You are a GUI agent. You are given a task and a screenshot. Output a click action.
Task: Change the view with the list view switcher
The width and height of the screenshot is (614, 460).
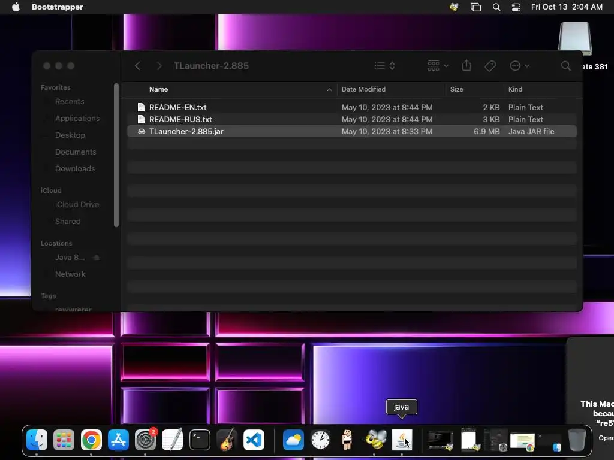[x=384, y=66]
